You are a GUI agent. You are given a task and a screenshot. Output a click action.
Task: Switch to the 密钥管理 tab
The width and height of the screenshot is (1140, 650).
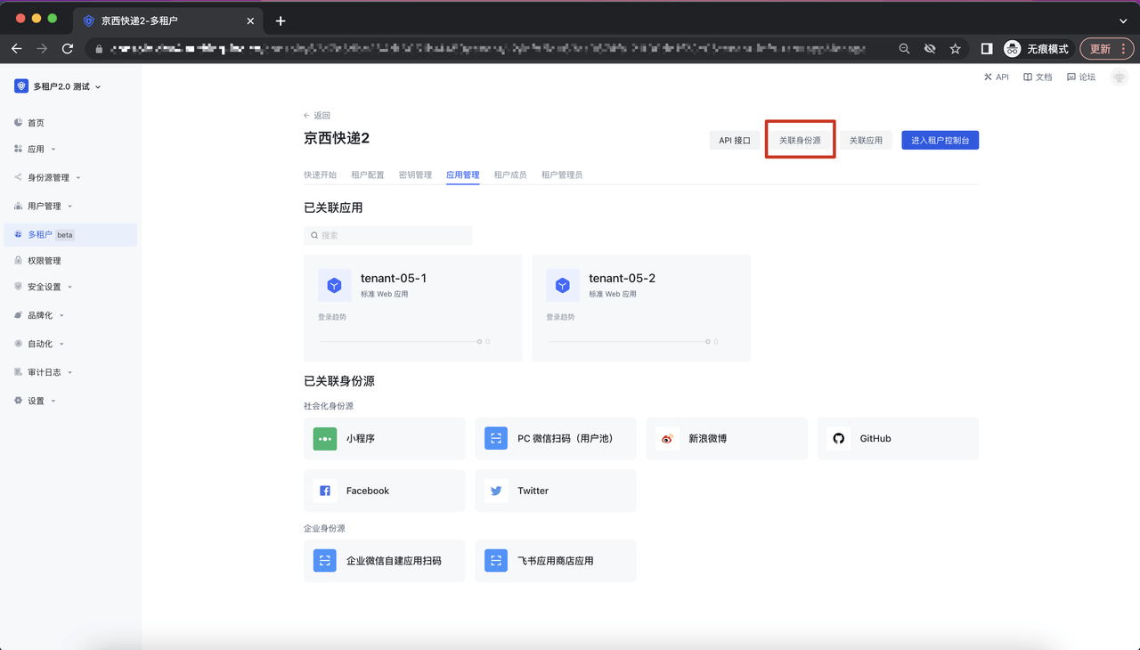415,175
